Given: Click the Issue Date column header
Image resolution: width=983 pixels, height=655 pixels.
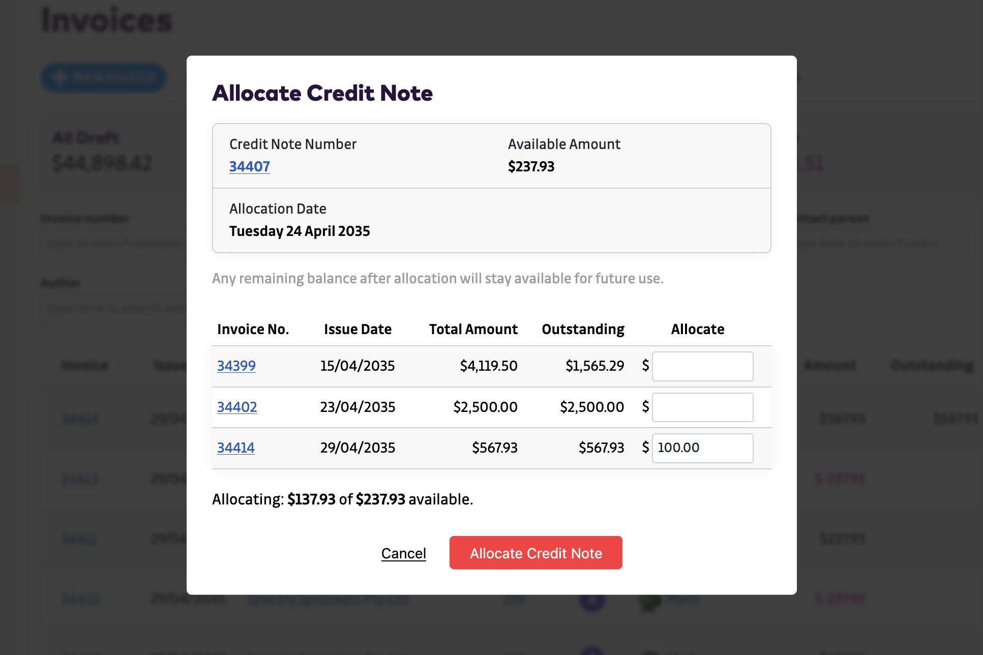Looking at the screenshot, I should pos(358,330).
